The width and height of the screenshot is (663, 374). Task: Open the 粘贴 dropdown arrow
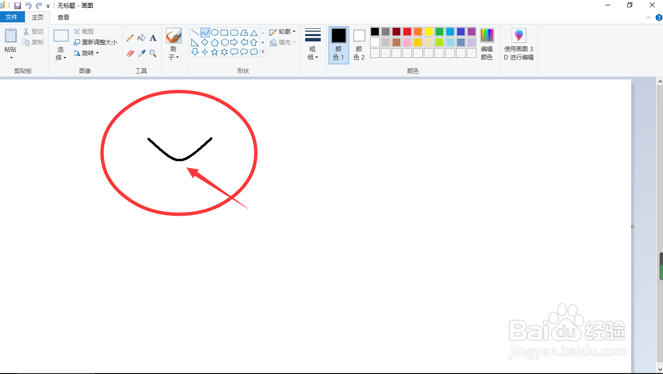pos(11,57)
